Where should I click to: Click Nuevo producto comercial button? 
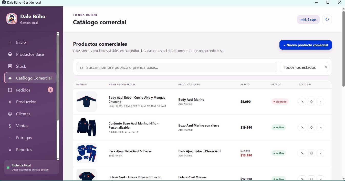pos(306,45)
